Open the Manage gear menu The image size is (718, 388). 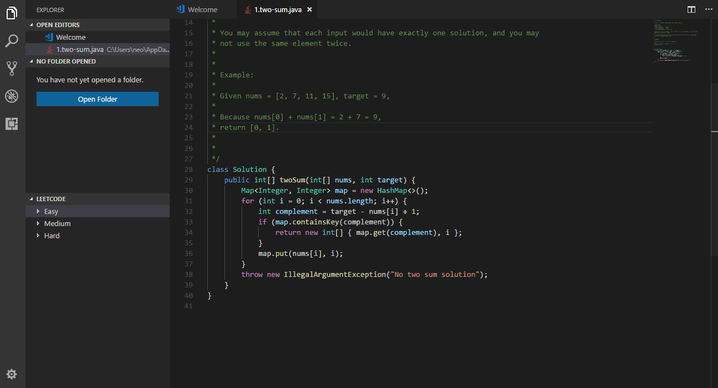(x=12, y=374)
